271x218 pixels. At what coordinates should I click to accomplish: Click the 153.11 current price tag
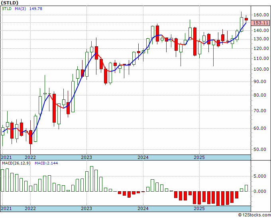(x=260, y=23)
